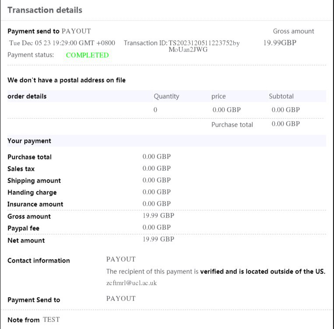Click the Purchase total label in order table
The width and height of the screenshot is (334, 329).
tap(232, 125)
